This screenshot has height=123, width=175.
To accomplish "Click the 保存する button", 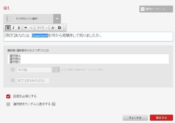I will tap(161, 118).
